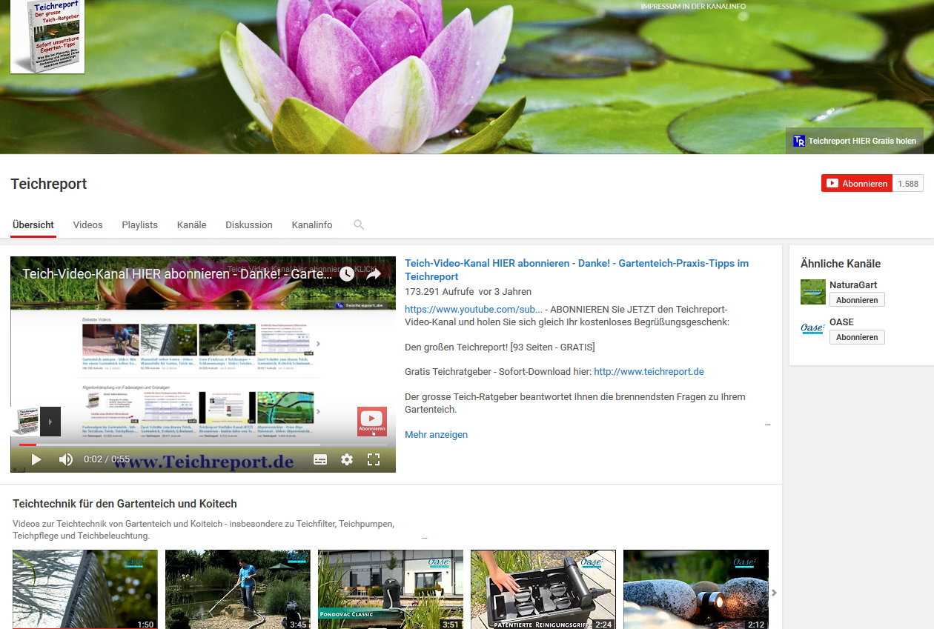The height and width of the screenshot is (629, 934).
Task: Click the red Abonnieren overlay in the video
Action: 371,421
